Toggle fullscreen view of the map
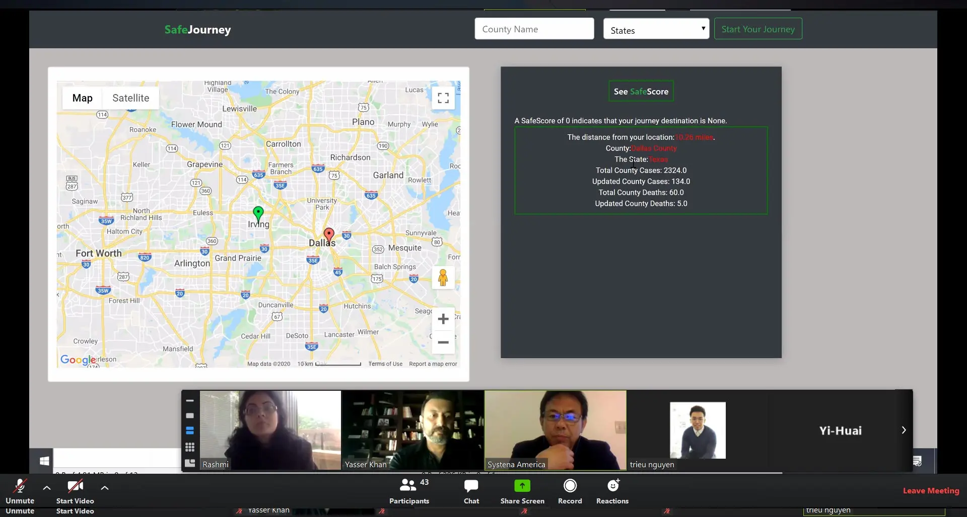 [x=443, y=98]
